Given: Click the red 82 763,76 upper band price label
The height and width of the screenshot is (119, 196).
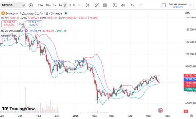Looking at the screenshot, I should pyautogui.click(x=190, y=76).
